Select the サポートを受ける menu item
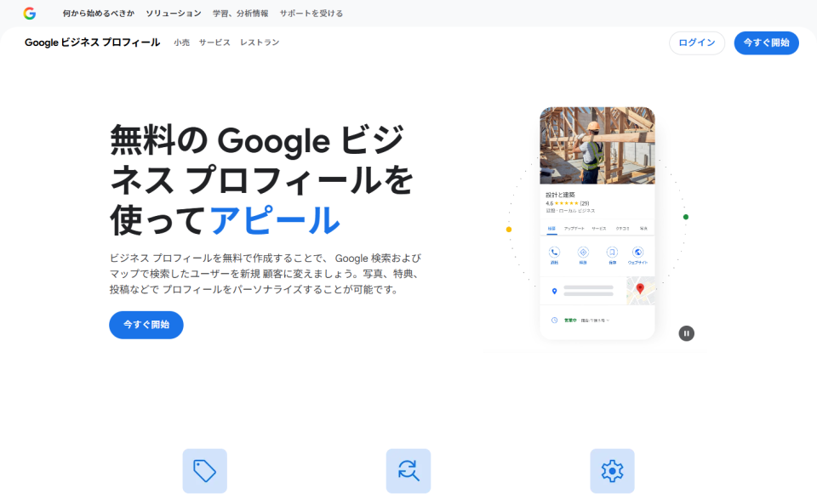This screenshot has width=817, height=494. click(x=311, y=14)
